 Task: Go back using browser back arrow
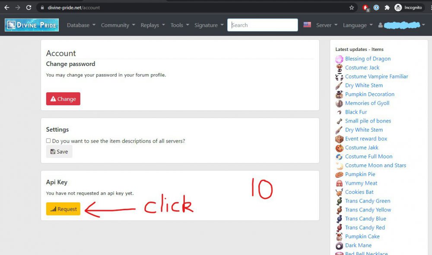[7, 7]
